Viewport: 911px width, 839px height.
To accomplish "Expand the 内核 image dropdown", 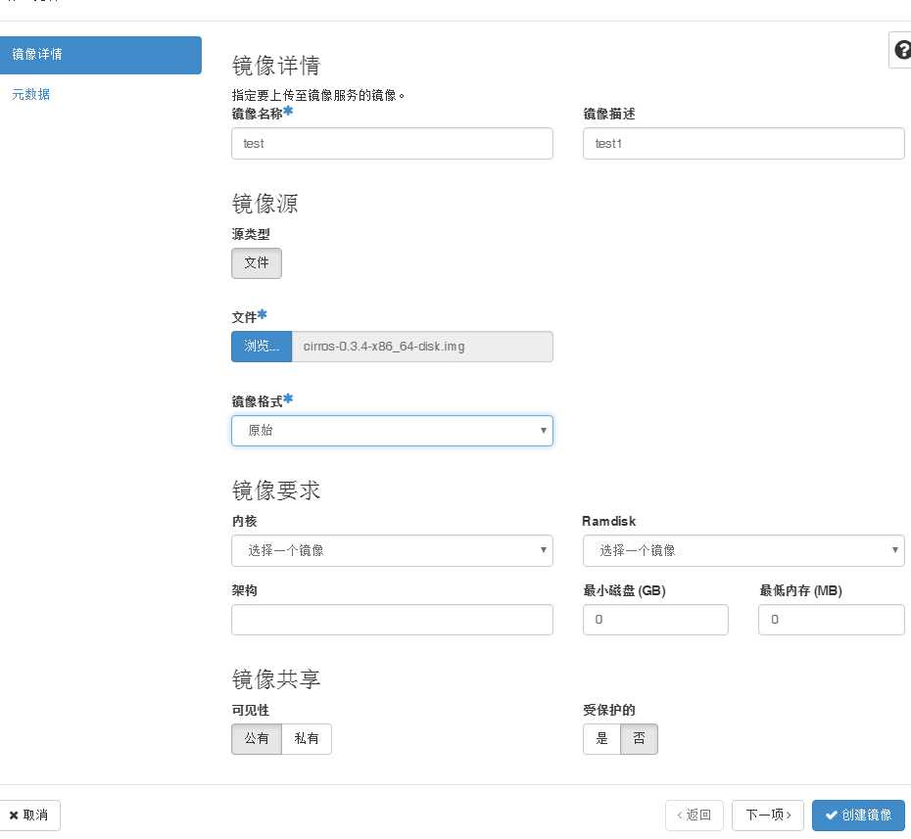I will (392, 550).
